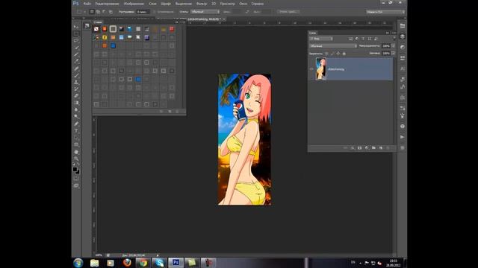478x268 pixels.
Task: Add a layer mask in Layers panel
Action: tap(360, 148)
